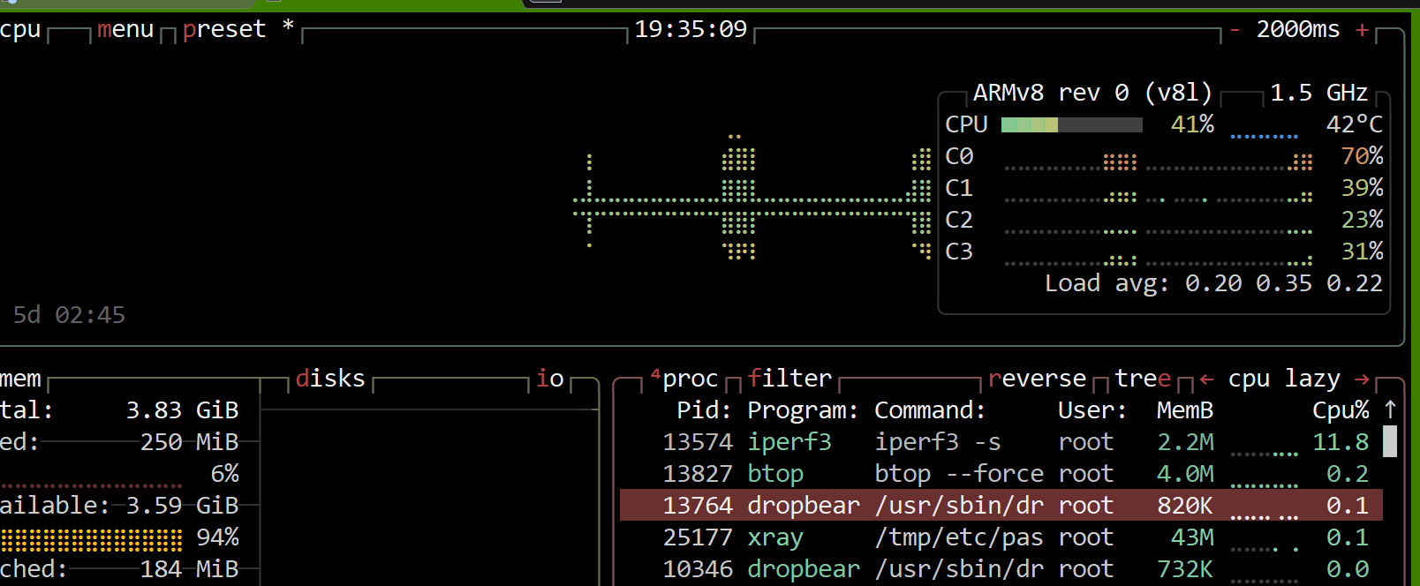Cycle the preset view option

(x=224, y=30)
